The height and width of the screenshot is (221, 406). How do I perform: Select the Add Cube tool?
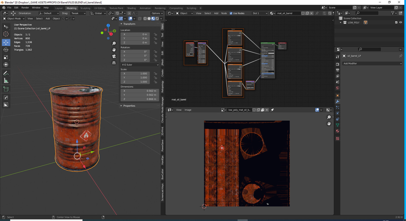click(6, 89)
